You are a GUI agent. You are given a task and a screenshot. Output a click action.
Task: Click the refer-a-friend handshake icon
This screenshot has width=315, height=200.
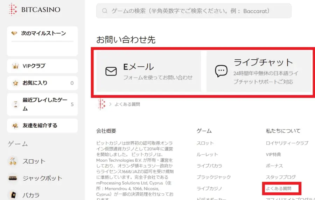(x=15, y=126)
